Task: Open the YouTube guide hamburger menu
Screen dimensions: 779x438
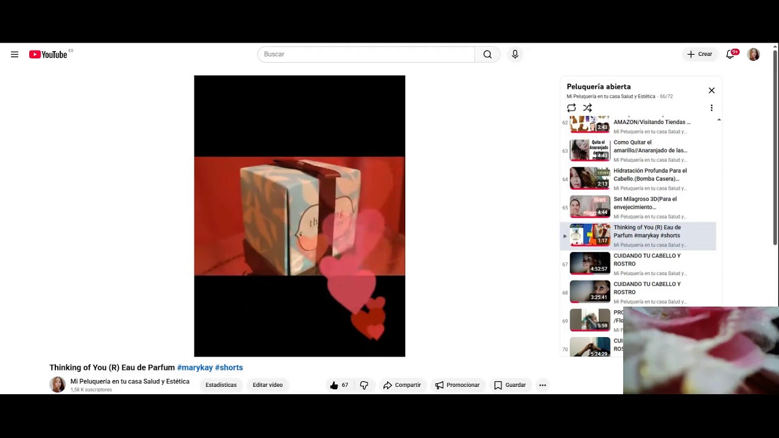Action: (x=15, y=54)
